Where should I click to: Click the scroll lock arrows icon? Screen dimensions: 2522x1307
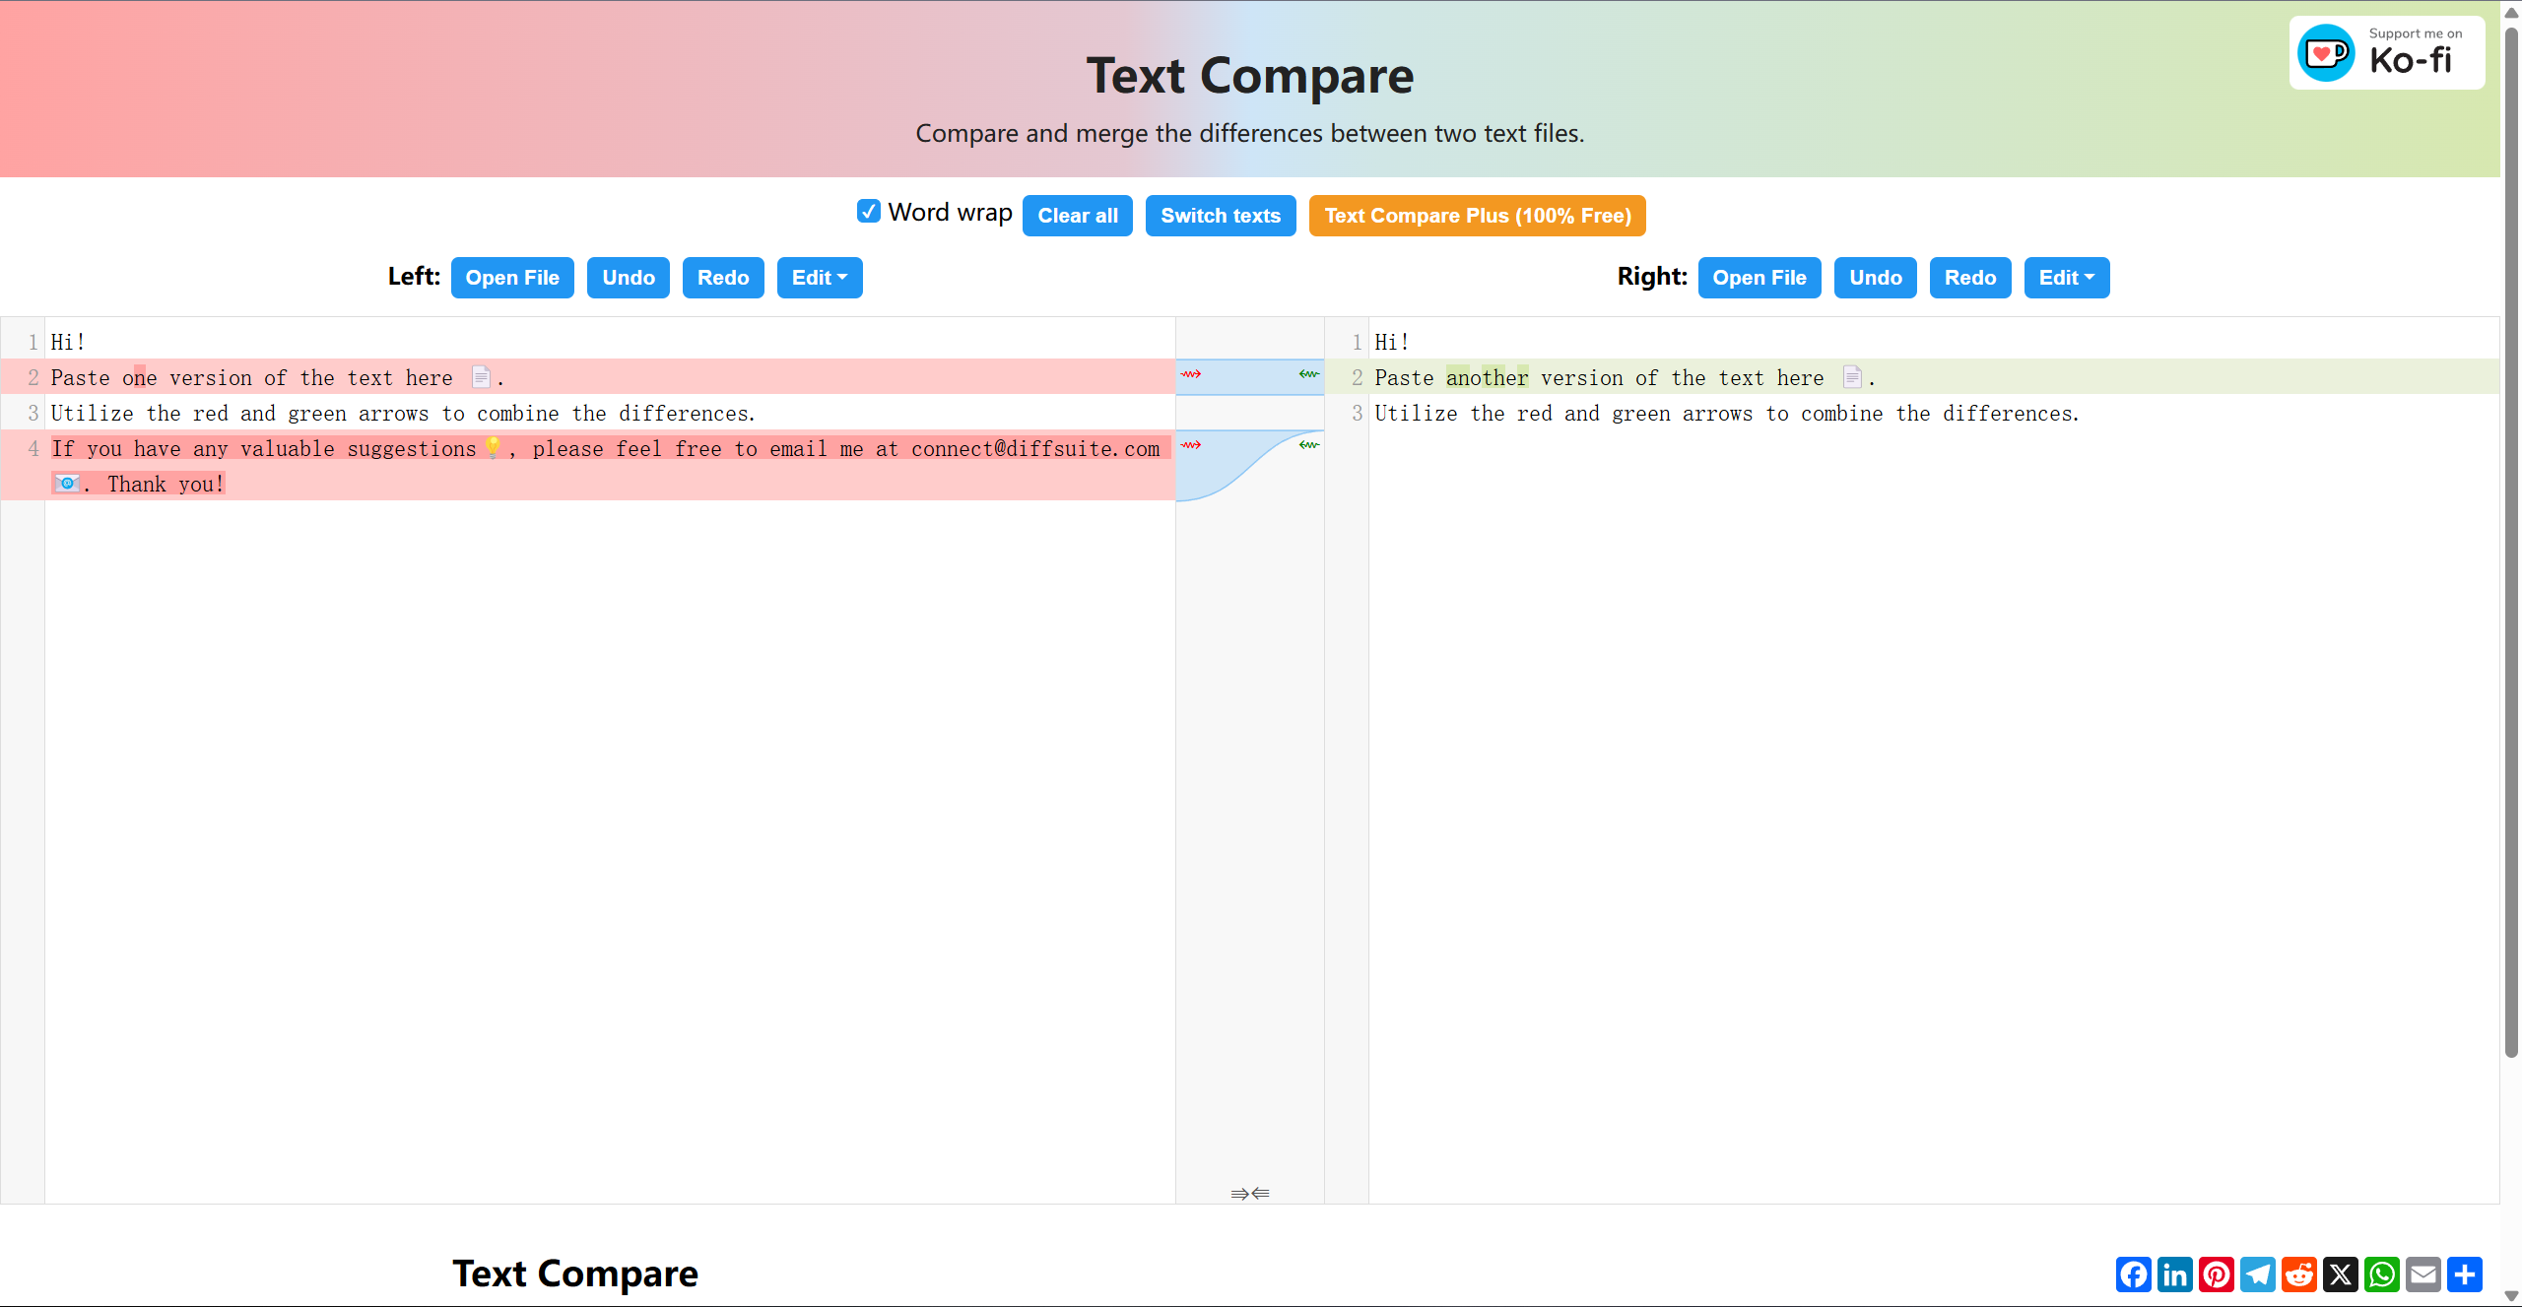[x=1249, y=1194]
